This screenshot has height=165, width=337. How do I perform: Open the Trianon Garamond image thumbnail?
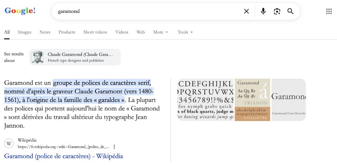click(252, 100)
